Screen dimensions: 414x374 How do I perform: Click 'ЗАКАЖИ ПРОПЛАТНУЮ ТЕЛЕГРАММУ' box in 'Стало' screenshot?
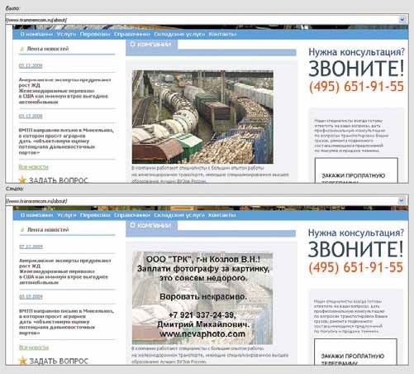click(x=355, y=352)
